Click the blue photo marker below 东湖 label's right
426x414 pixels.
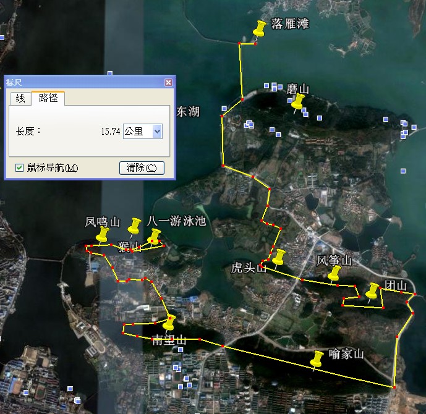point(224,109)
